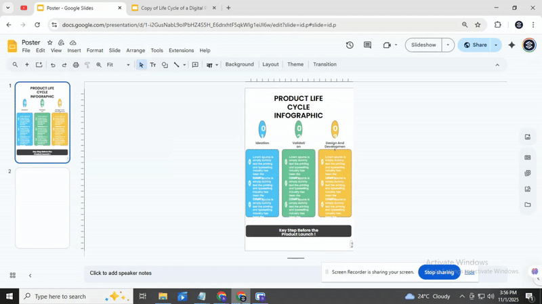Viewport: 542px width, 304px height.
Task: Select the Text box tool
Action: 152,65
